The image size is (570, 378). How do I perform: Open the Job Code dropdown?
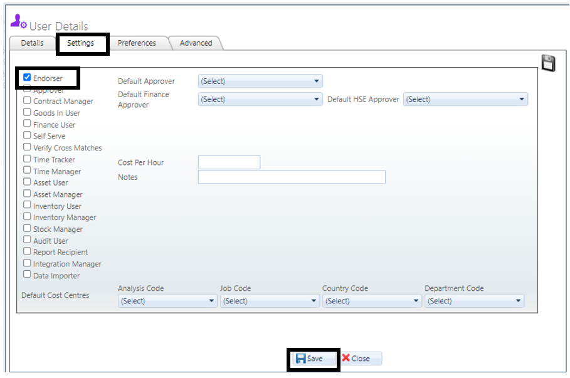coord(270,301)
